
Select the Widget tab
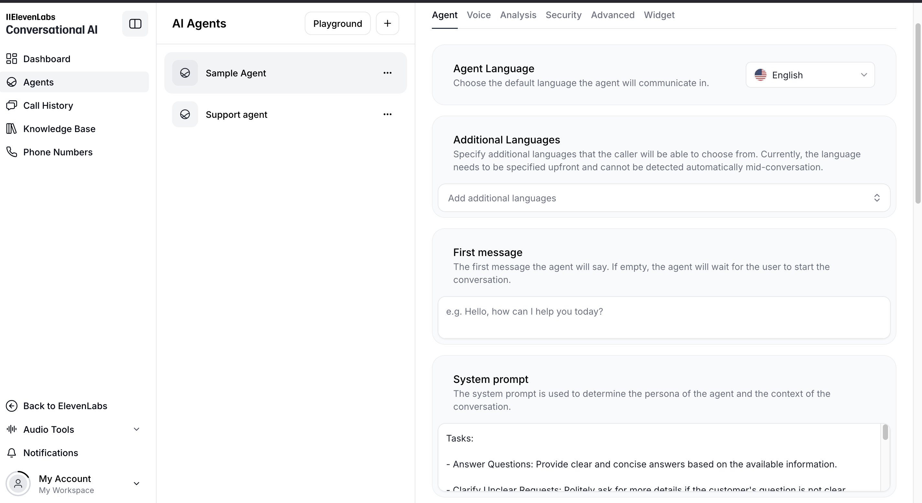pos(659,15)
